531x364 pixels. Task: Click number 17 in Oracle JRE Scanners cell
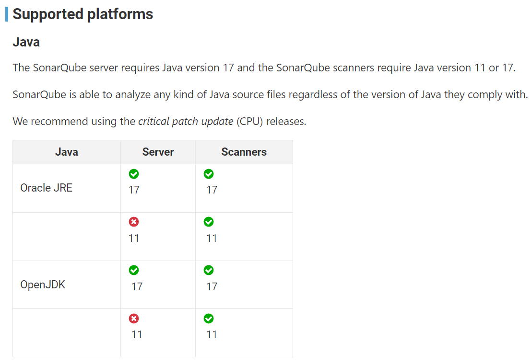click(212, 190)
